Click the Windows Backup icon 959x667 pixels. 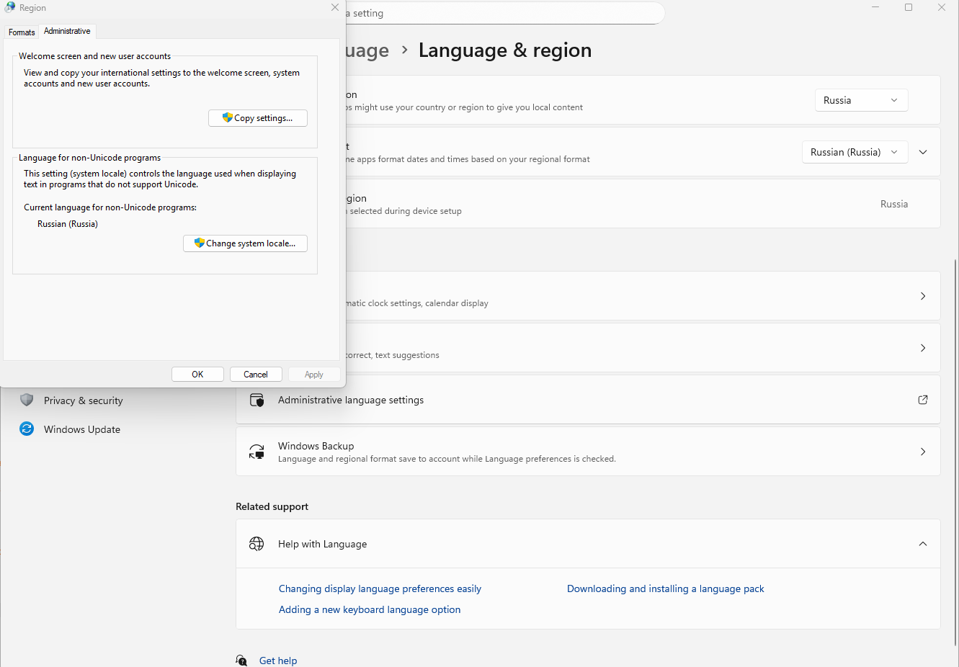click(x=257, y=452)
